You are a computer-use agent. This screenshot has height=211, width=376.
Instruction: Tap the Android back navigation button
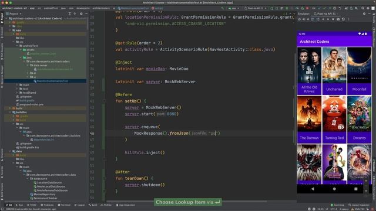point(313,189)
